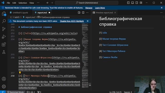Click Manage in Restricted Mode banner
Viewport: 165px width, 93px height.
(x=89, y=8)
